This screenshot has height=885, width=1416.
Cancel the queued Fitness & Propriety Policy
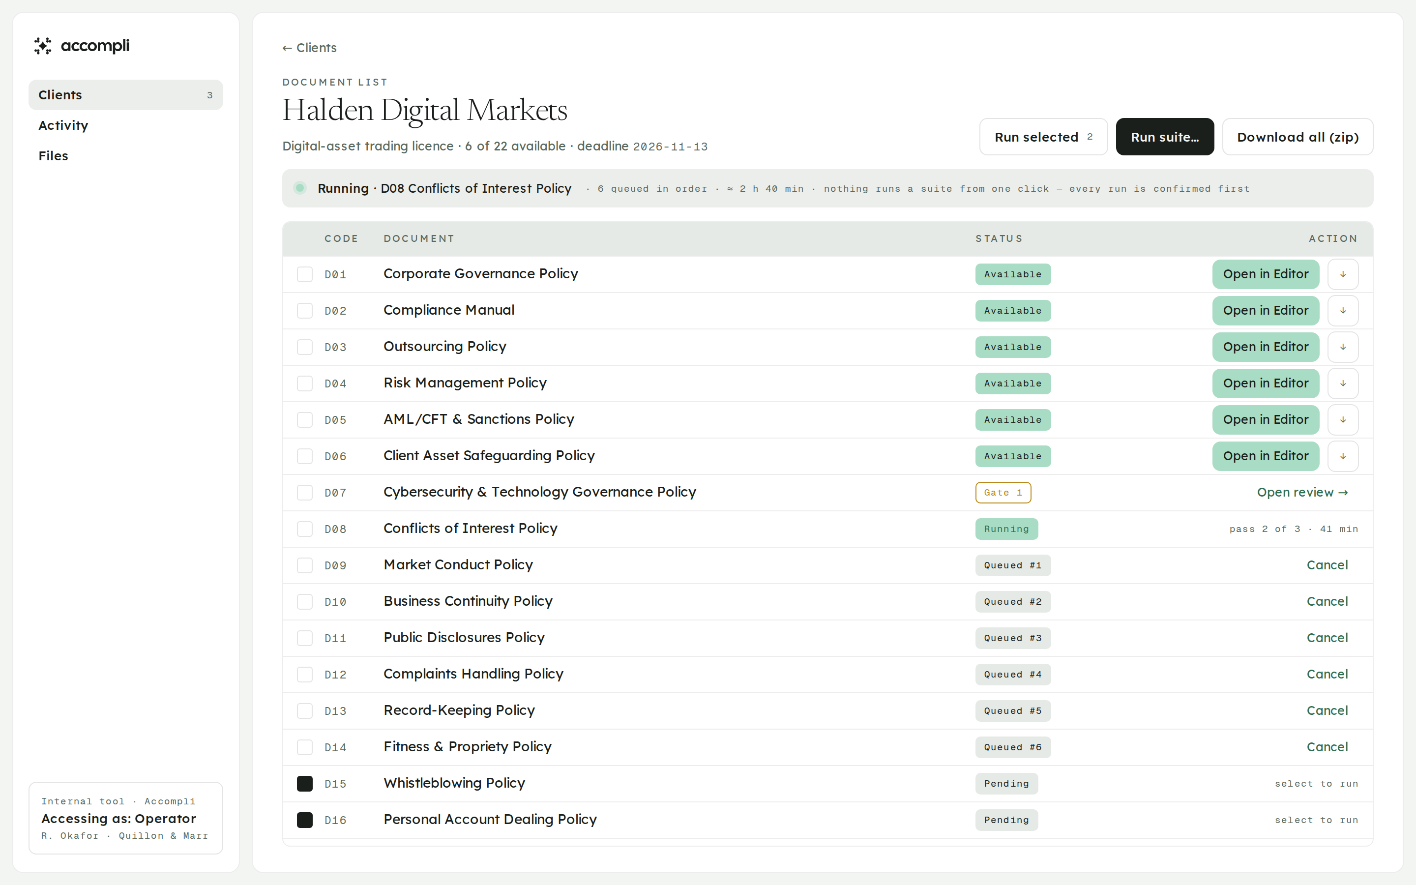1327,747
